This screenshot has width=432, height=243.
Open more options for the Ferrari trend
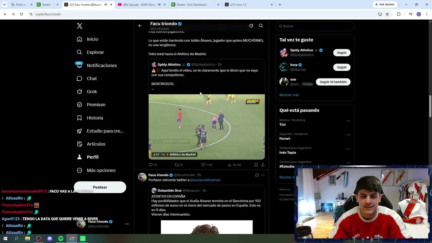348,135
